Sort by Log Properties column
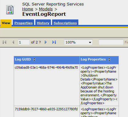 109,60
